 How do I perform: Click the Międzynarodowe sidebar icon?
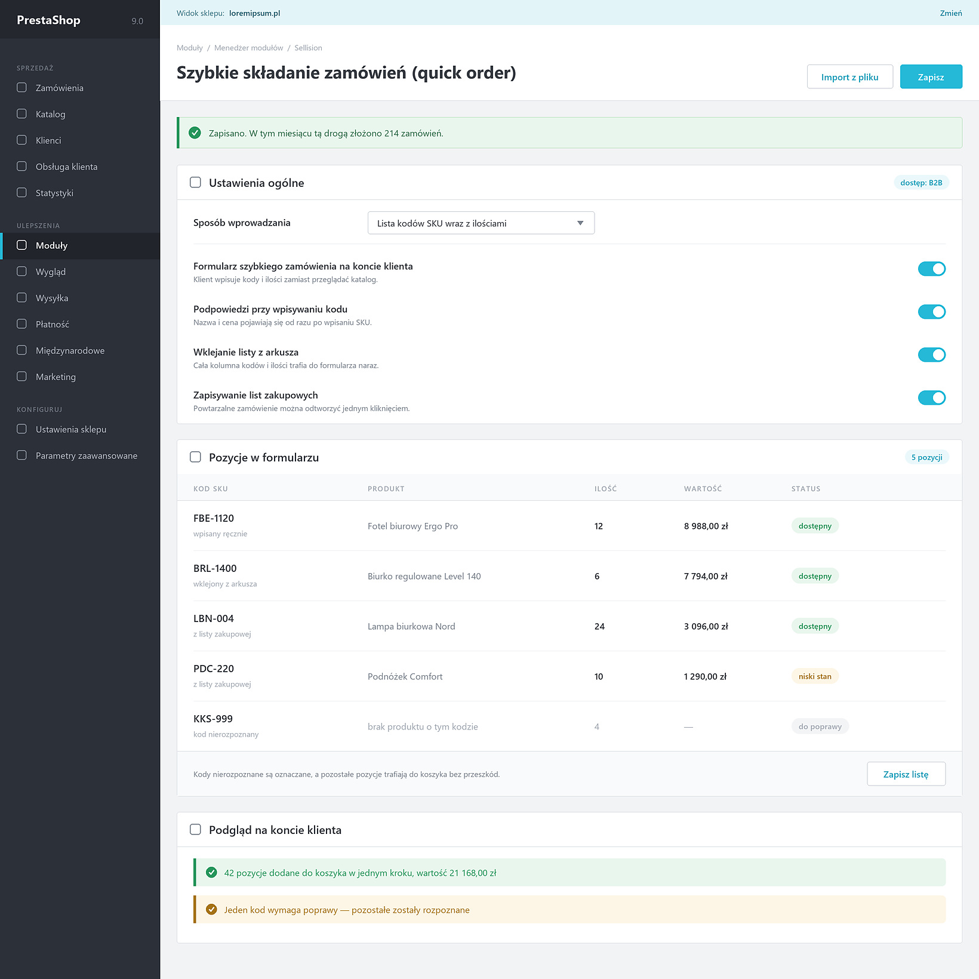coord(21,350)
